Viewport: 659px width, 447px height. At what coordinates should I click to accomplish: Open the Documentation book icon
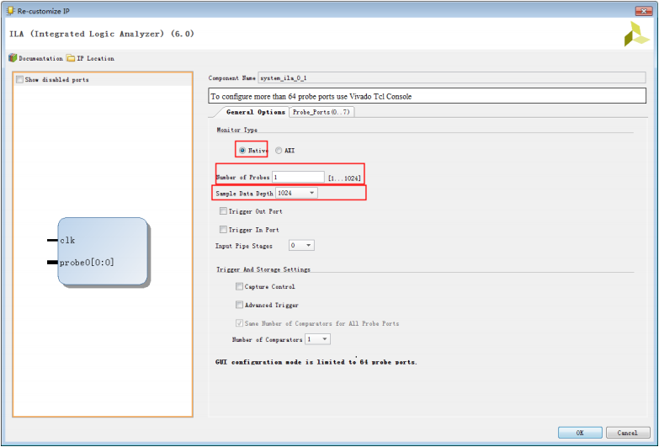click(x=13, y=58)
